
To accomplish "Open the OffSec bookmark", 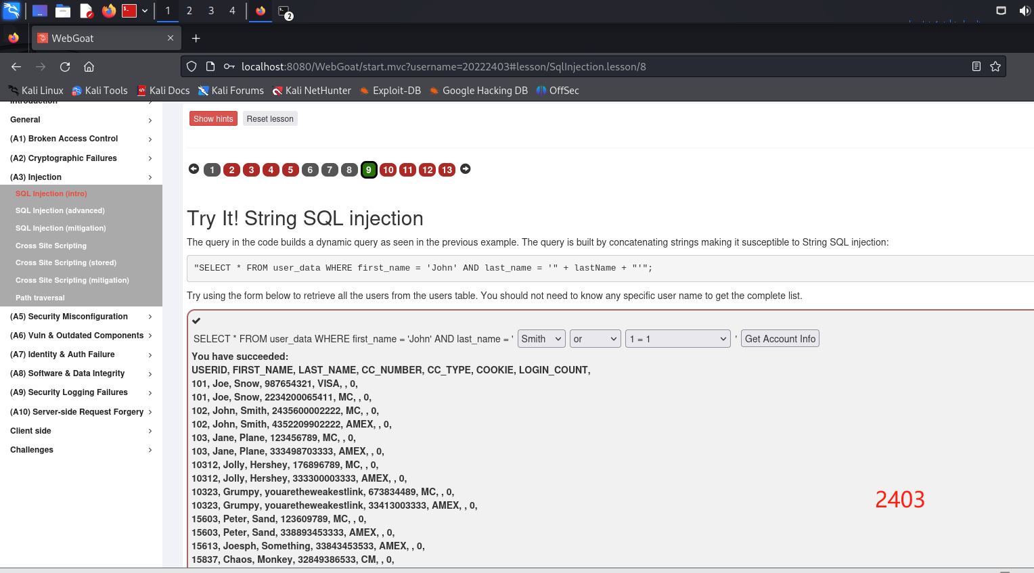I will (x=558, y=91).
